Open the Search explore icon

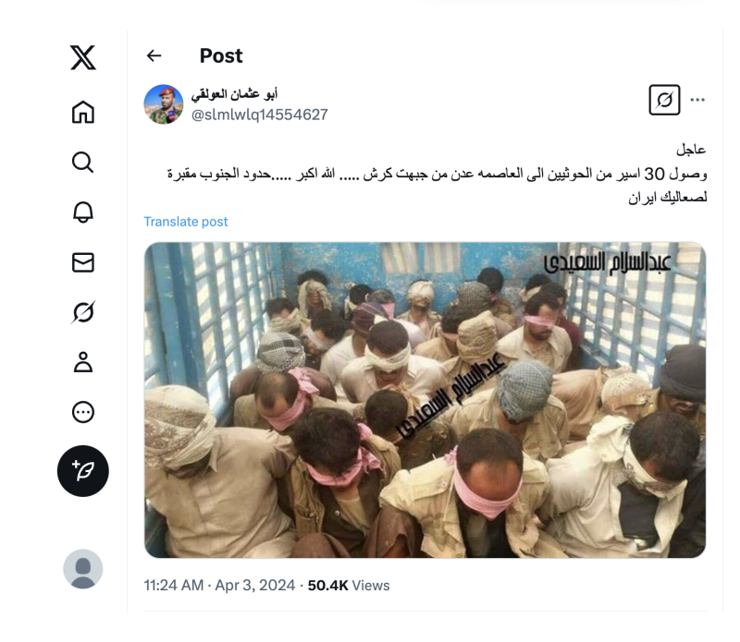(x=83, y=163)
